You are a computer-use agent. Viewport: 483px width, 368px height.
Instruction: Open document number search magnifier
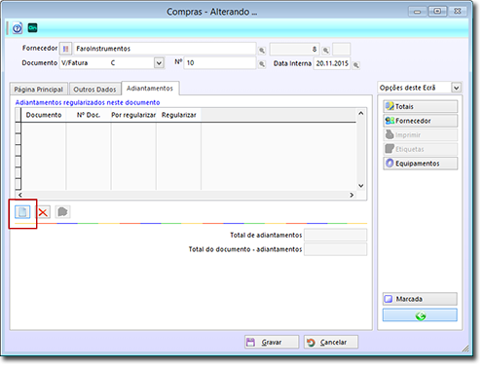(x=262, y=64)
